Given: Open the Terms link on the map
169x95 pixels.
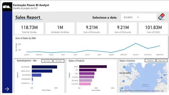Looking at the screenshot, I should pos(162,91).
